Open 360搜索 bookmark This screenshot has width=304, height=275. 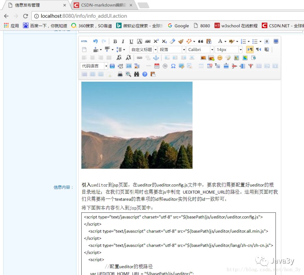91,26
